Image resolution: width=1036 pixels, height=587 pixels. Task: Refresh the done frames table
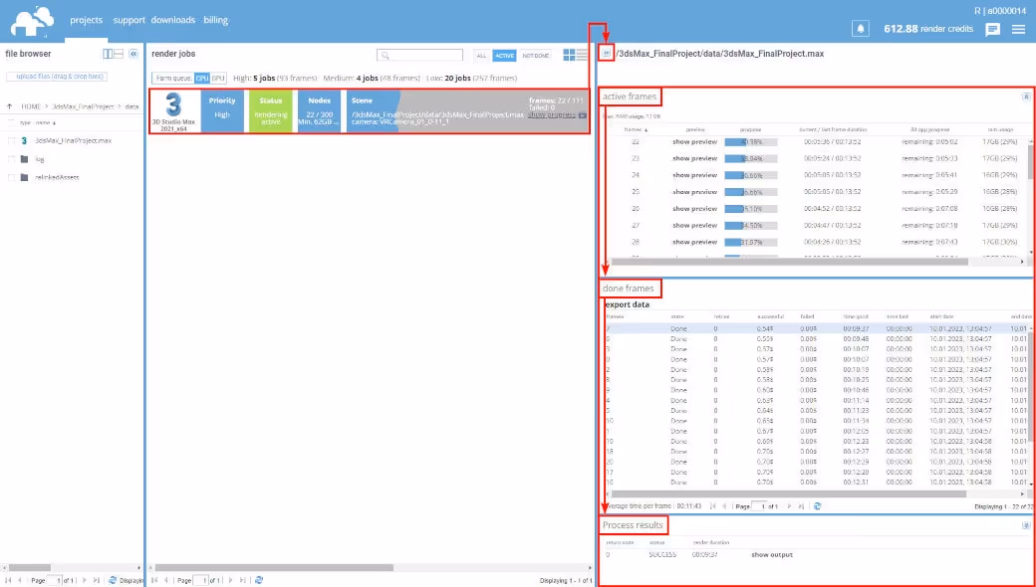click(817, 506)
